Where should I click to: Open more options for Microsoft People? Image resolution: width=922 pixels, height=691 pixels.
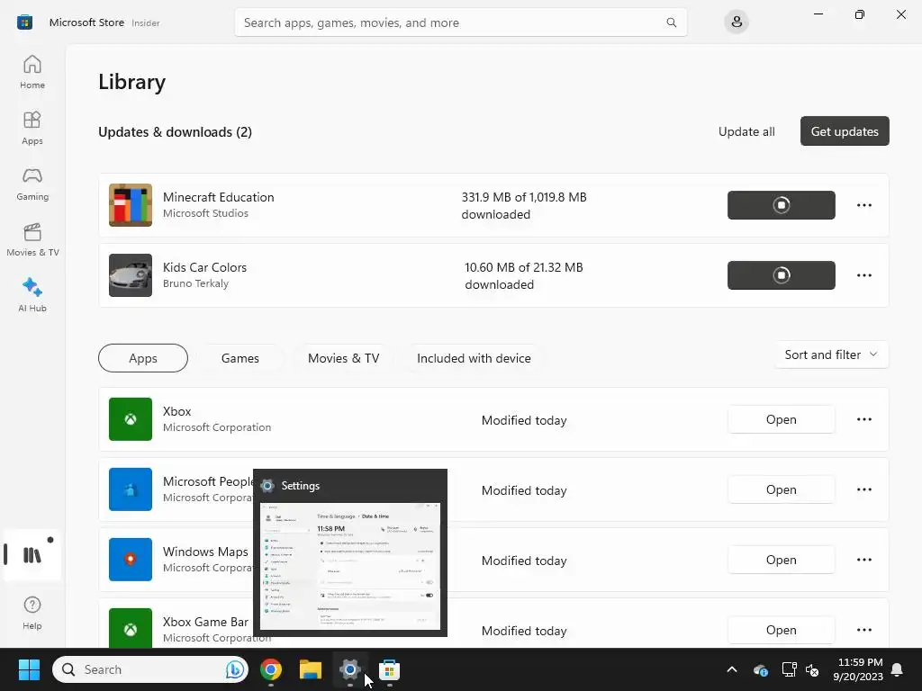tap(863, 489)
